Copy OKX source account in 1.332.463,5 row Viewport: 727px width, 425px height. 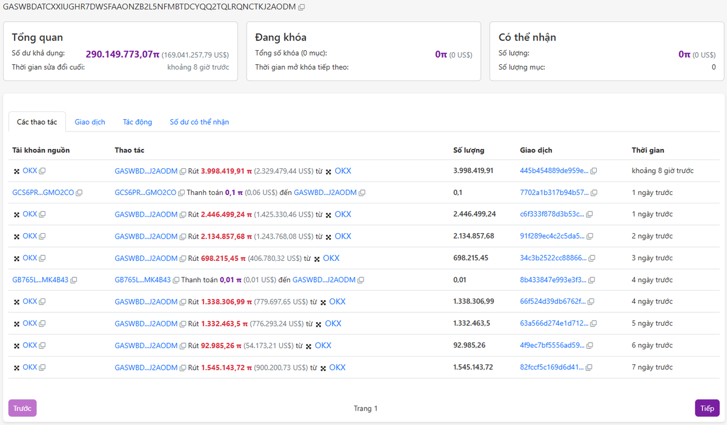(x=42, y=324)
